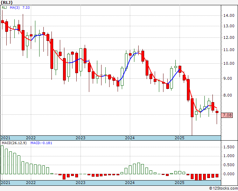Image resolution: width=238 pixels, height=191 pixels.
Task: Click the 14.00 price axis label
Action: coord(229,15)
